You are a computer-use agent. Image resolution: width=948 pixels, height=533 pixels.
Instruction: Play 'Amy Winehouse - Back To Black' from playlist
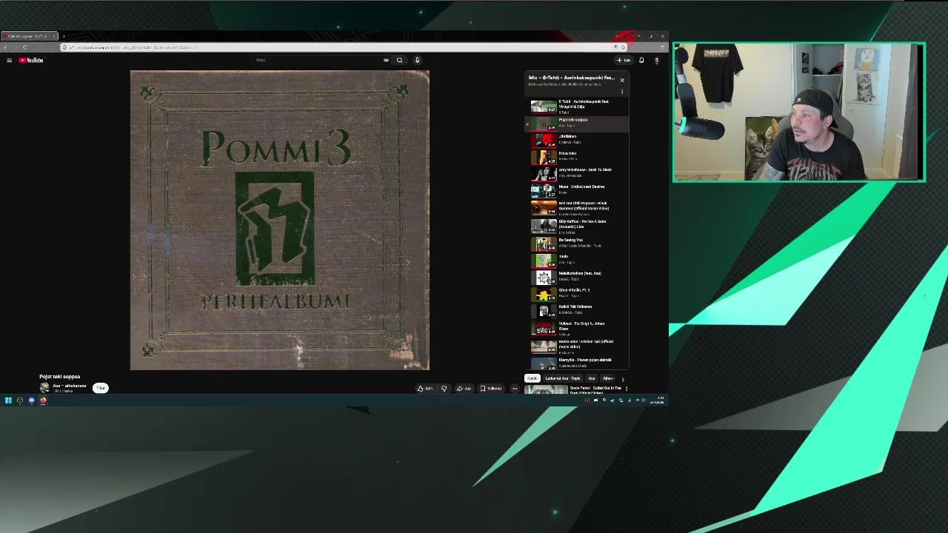pyautogui.click(x=578, y=173)
